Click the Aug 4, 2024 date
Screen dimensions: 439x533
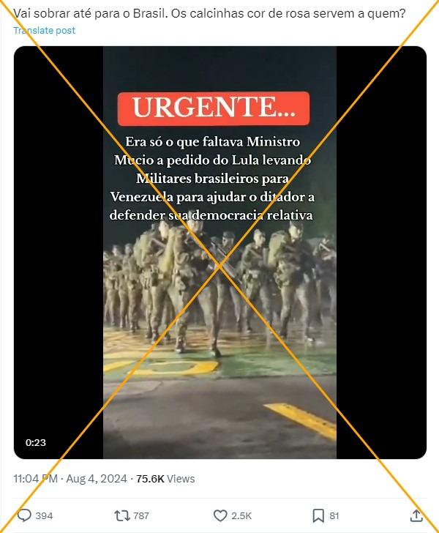click(x=97, y=479)
